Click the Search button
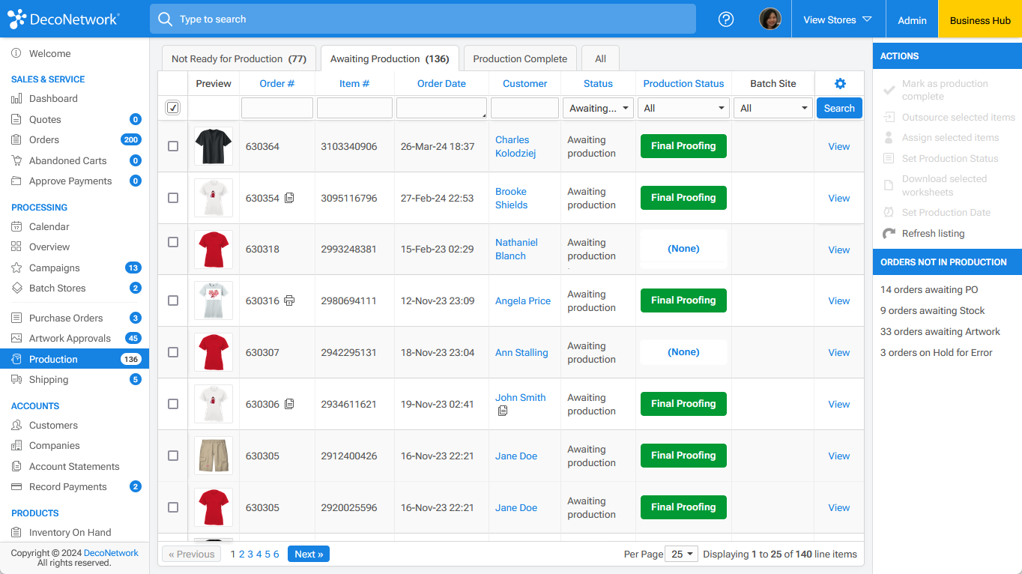The width and height of the screenshot is (1022, 574). (838, 107)
